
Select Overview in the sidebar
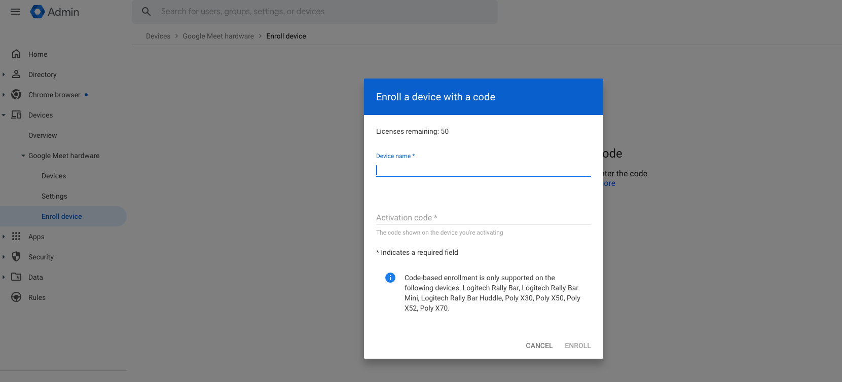(x=43, y=135)
